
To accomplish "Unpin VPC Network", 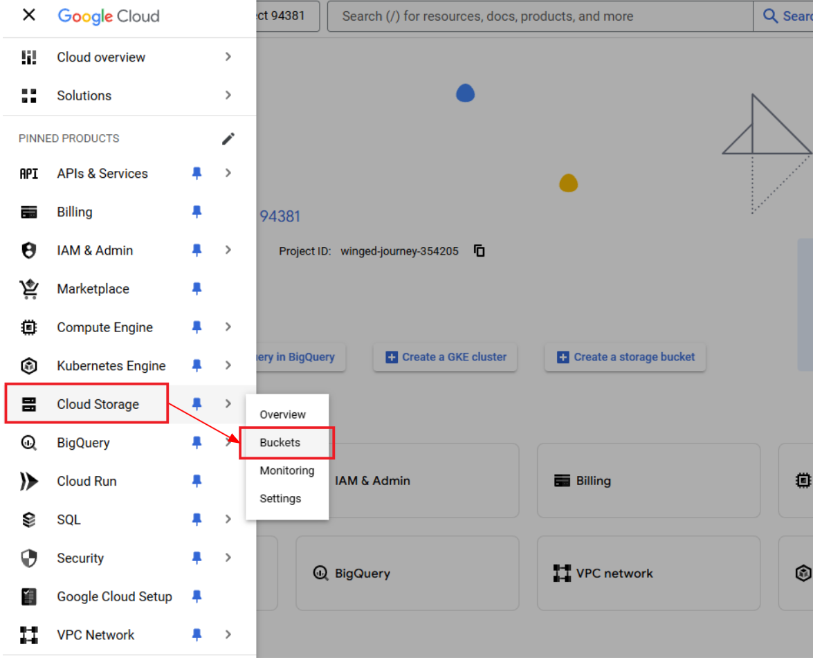I will click(x=197, y=634).
